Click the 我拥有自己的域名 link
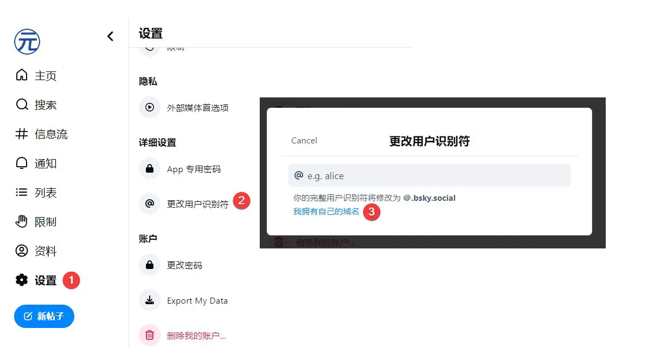The image size is (667, 348). pos(326,212)
